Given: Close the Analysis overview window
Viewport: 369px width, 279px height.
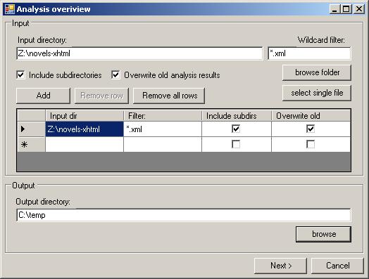Looking at the screenshot, I should pyautogui.click(x=359, y=9).
